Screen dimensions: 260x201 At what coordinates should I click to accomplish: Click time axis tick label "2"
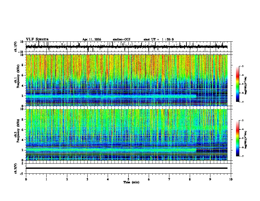(x=67, y=179)
